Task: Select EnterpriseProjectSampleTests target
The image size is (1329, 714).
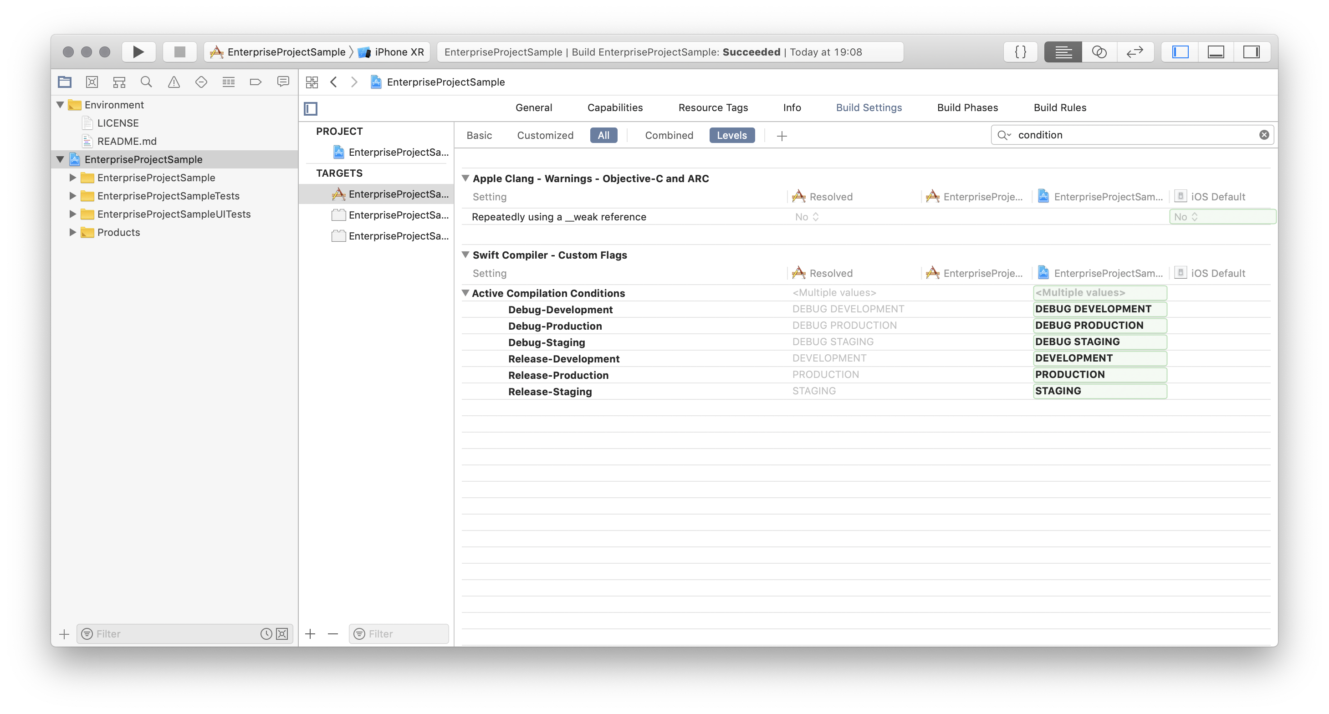Action: [x=397, y=214]
